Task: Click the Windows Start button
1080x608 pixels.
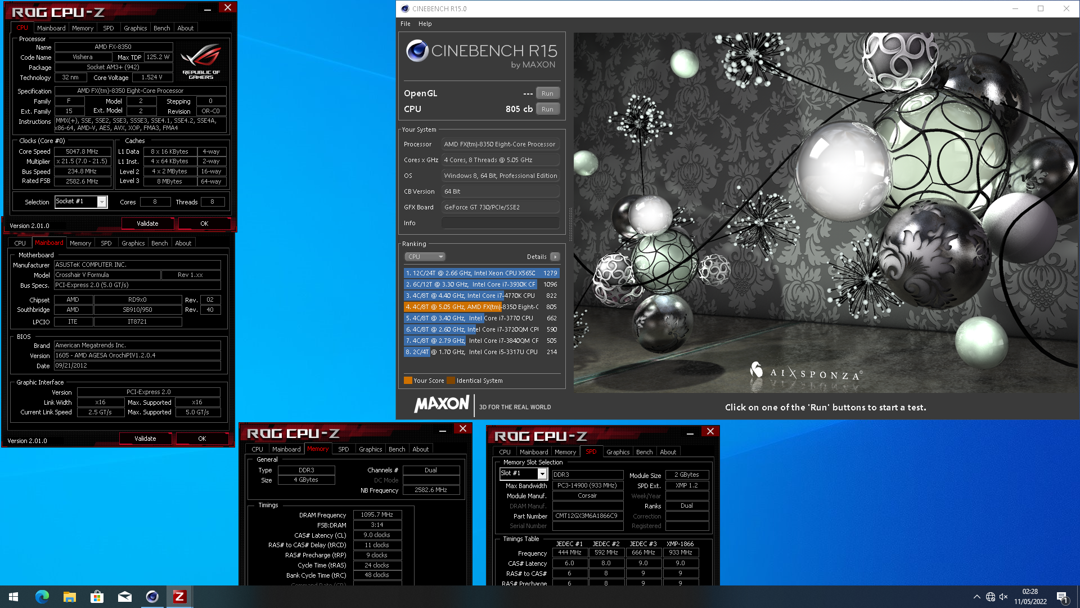Action: (13, 597)
